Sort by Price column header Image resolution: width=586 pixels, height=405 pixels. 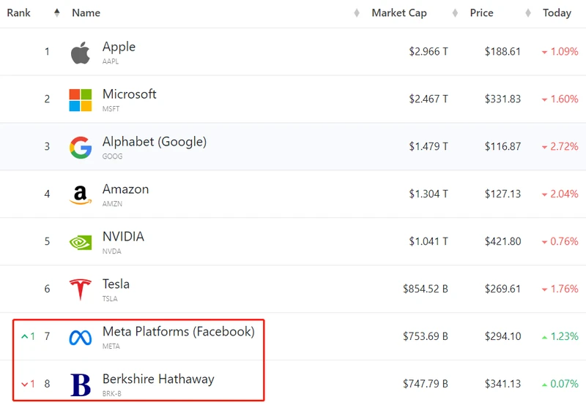tap(481, 12)
